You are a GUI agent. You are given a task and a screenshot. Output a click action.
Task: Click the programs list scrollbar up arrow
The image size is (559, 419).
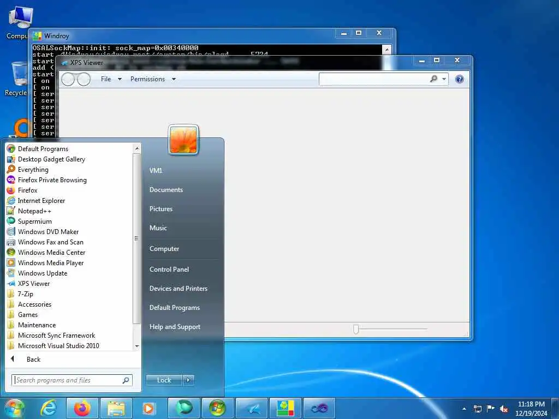click(x=137, y=147)
